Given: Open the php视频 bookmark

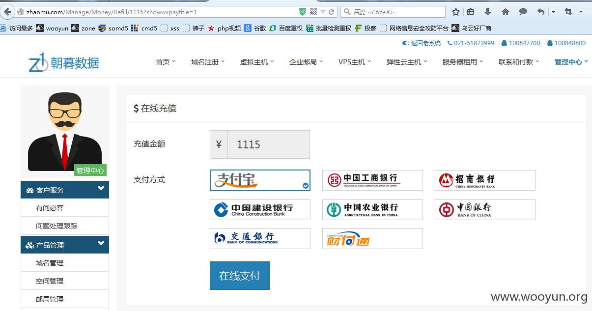Looking at the screenshot, I should (x=225, y=28).
